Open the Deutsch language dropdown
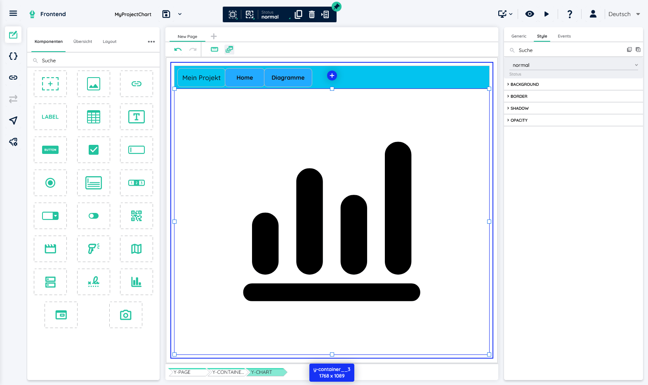Screen dimensions: 648x385 click(x=624, y=14)
